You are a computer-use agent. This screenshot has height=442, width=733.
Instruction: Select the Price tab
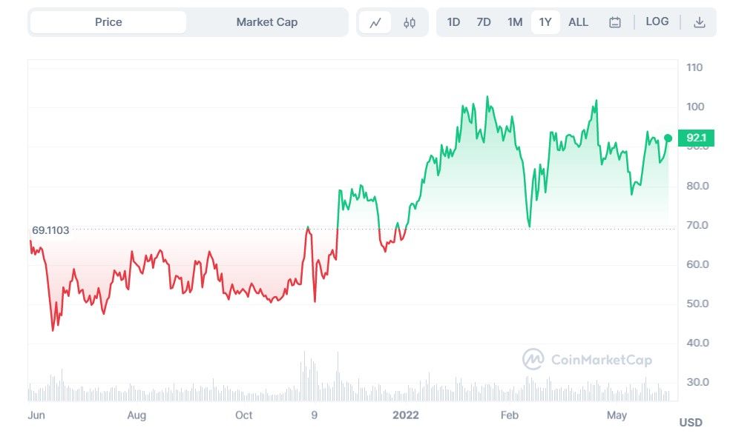pyautogui.click(x=108, y=22)
